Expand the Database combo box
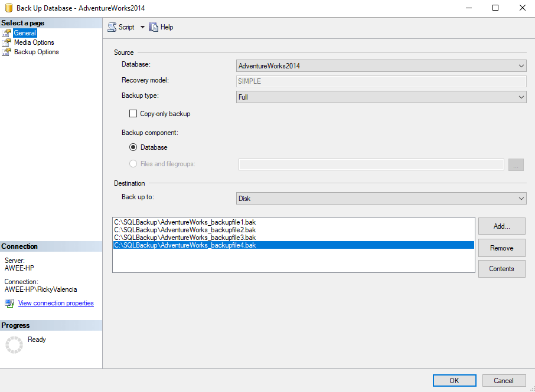This screenshot has width=535, height=392. pos(381,66)
